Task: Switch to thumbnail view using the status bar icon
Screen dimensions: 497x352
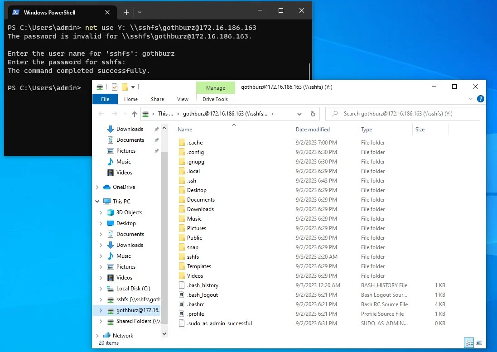Action: pyautogui.click(x=479, y=342)
